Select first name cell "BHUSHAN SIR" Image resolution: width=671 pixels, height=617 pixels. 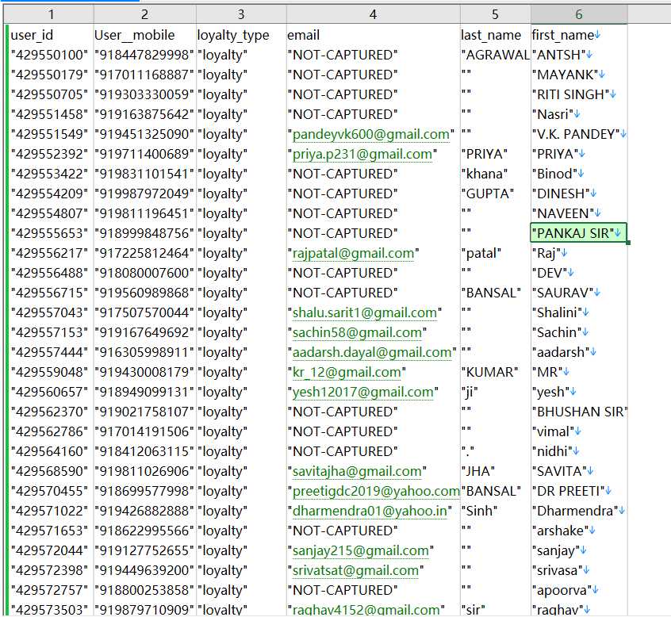click(579, 412)
